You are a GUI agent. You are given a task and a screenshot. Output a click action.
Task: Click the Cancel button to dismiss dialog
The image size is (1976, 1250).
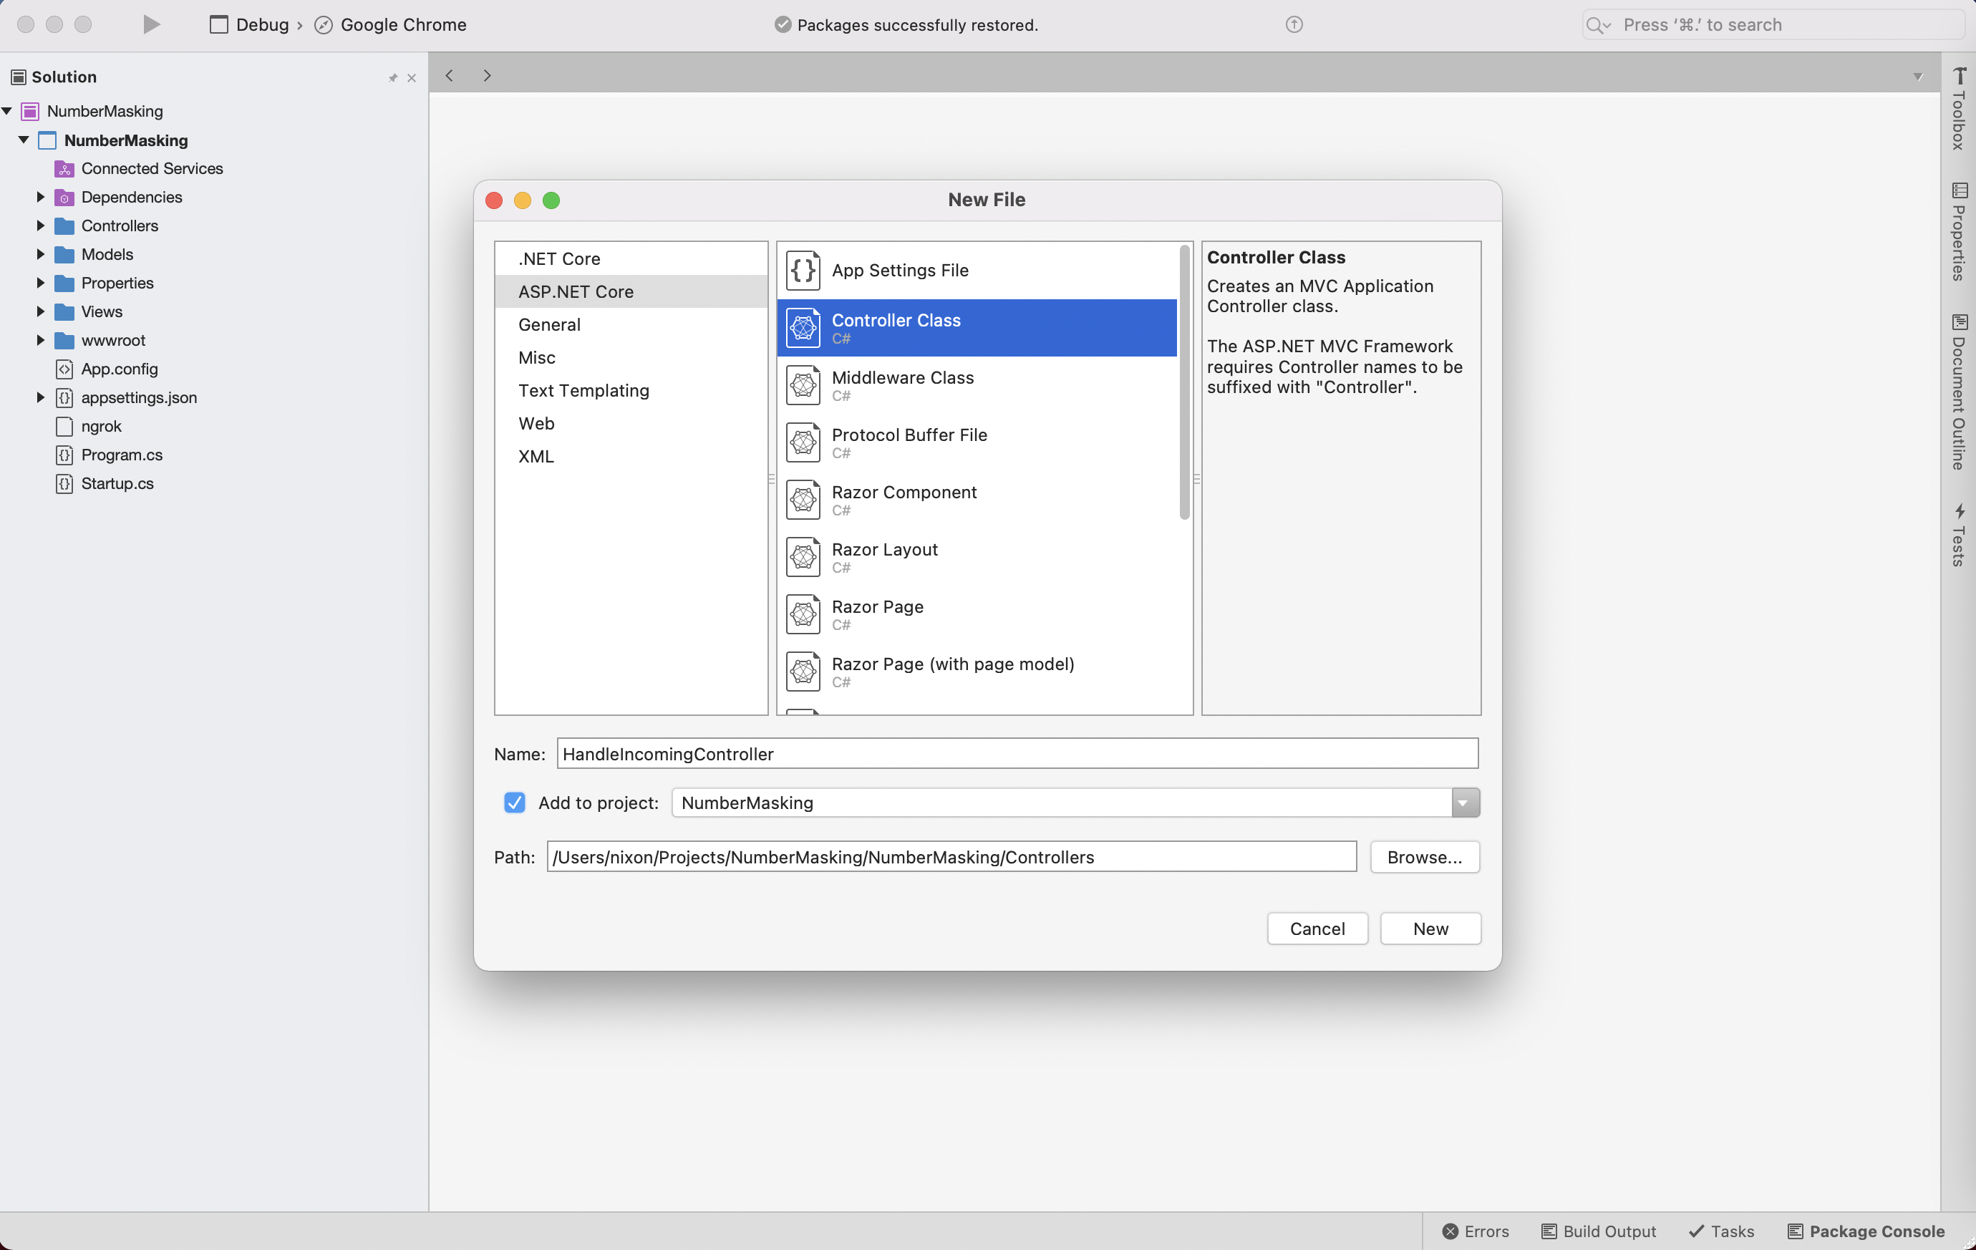click(x=1317, y=929)
